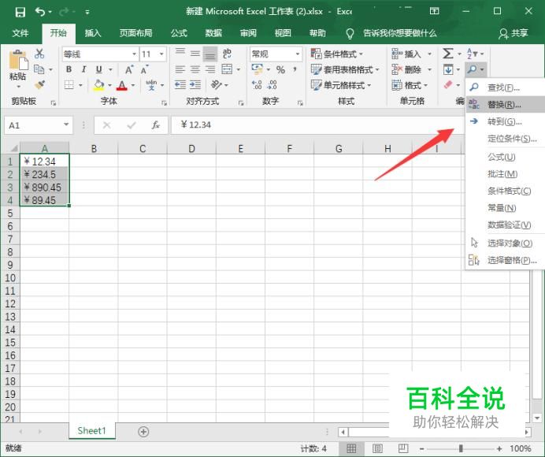Switch to Page Layout view icon
Viewport: 545px width, 457px height.
377,448
